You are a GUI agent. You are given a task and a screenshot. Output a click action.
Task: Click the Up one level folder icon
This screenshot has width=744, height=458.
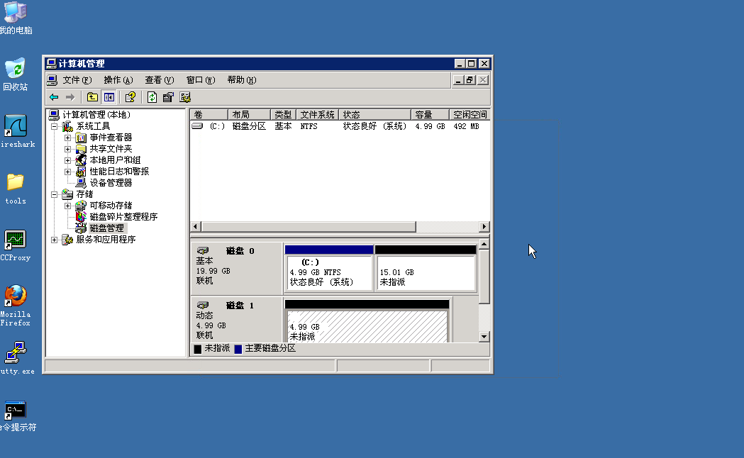(x=92, y=97)
